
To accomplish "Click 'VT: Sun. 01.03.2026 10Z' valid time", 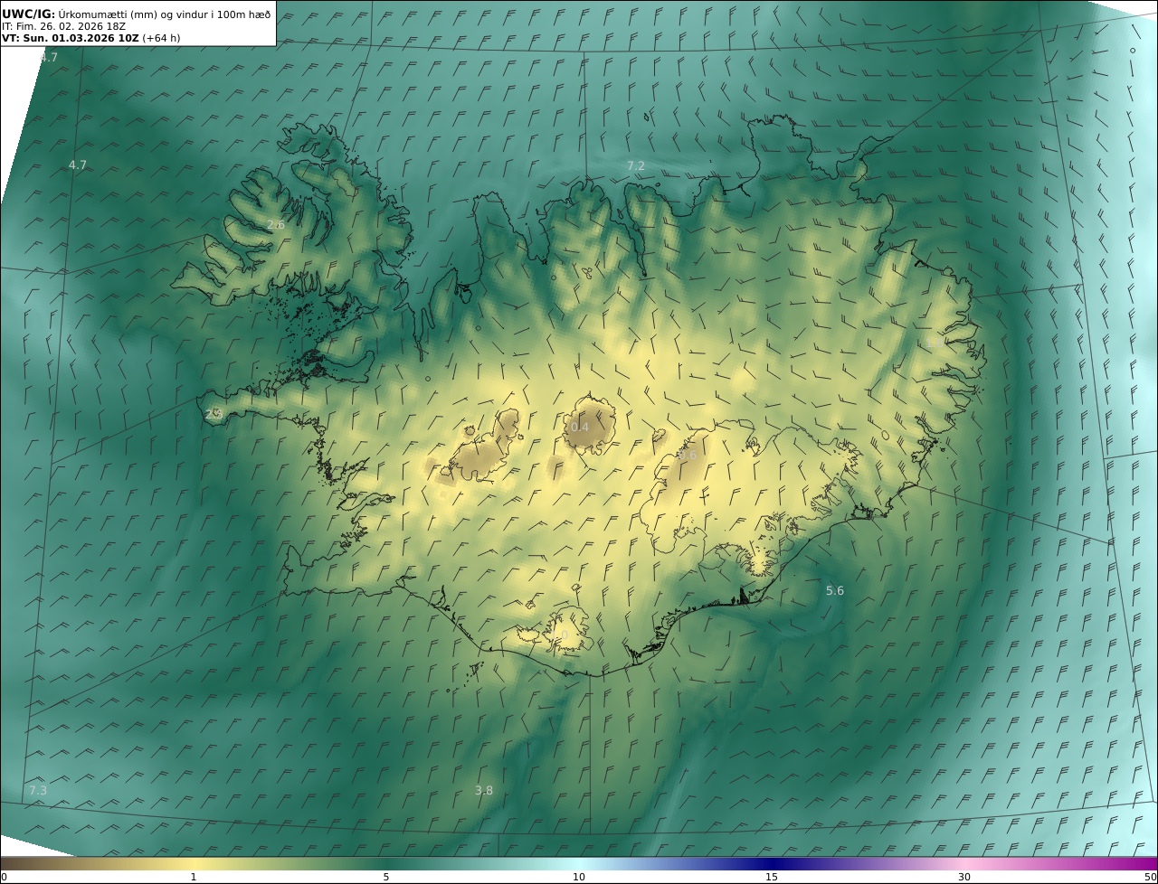I will click(x=71, y=38).
